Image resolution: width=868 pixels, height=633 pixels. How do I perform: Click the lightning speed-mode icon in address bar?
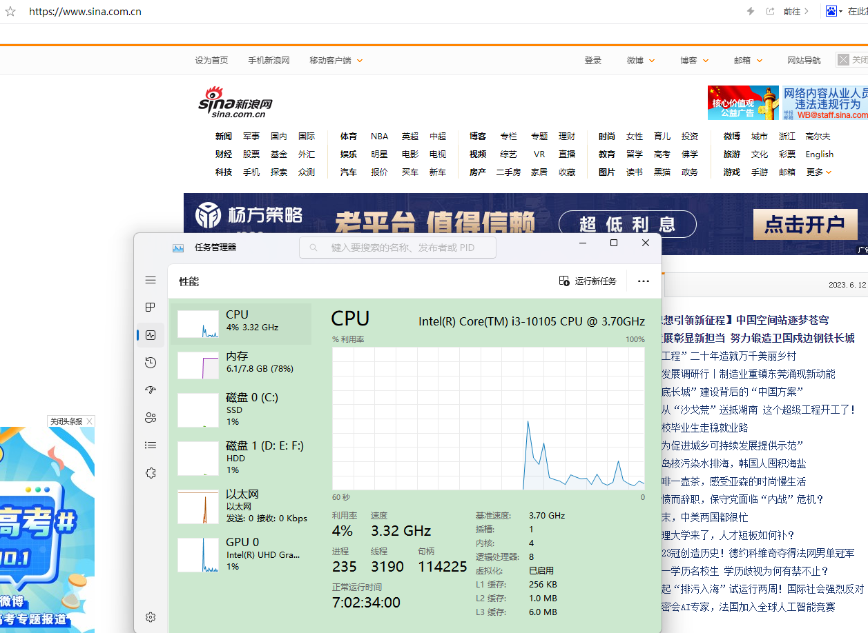tap(751, 11)
